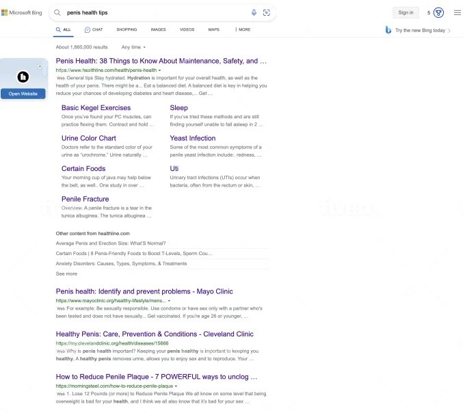The width and height of the screenshot is (465, 413).
Task: Click the search magnifier icon in search box
Action: pyautogui.click(x=57, y=12)
